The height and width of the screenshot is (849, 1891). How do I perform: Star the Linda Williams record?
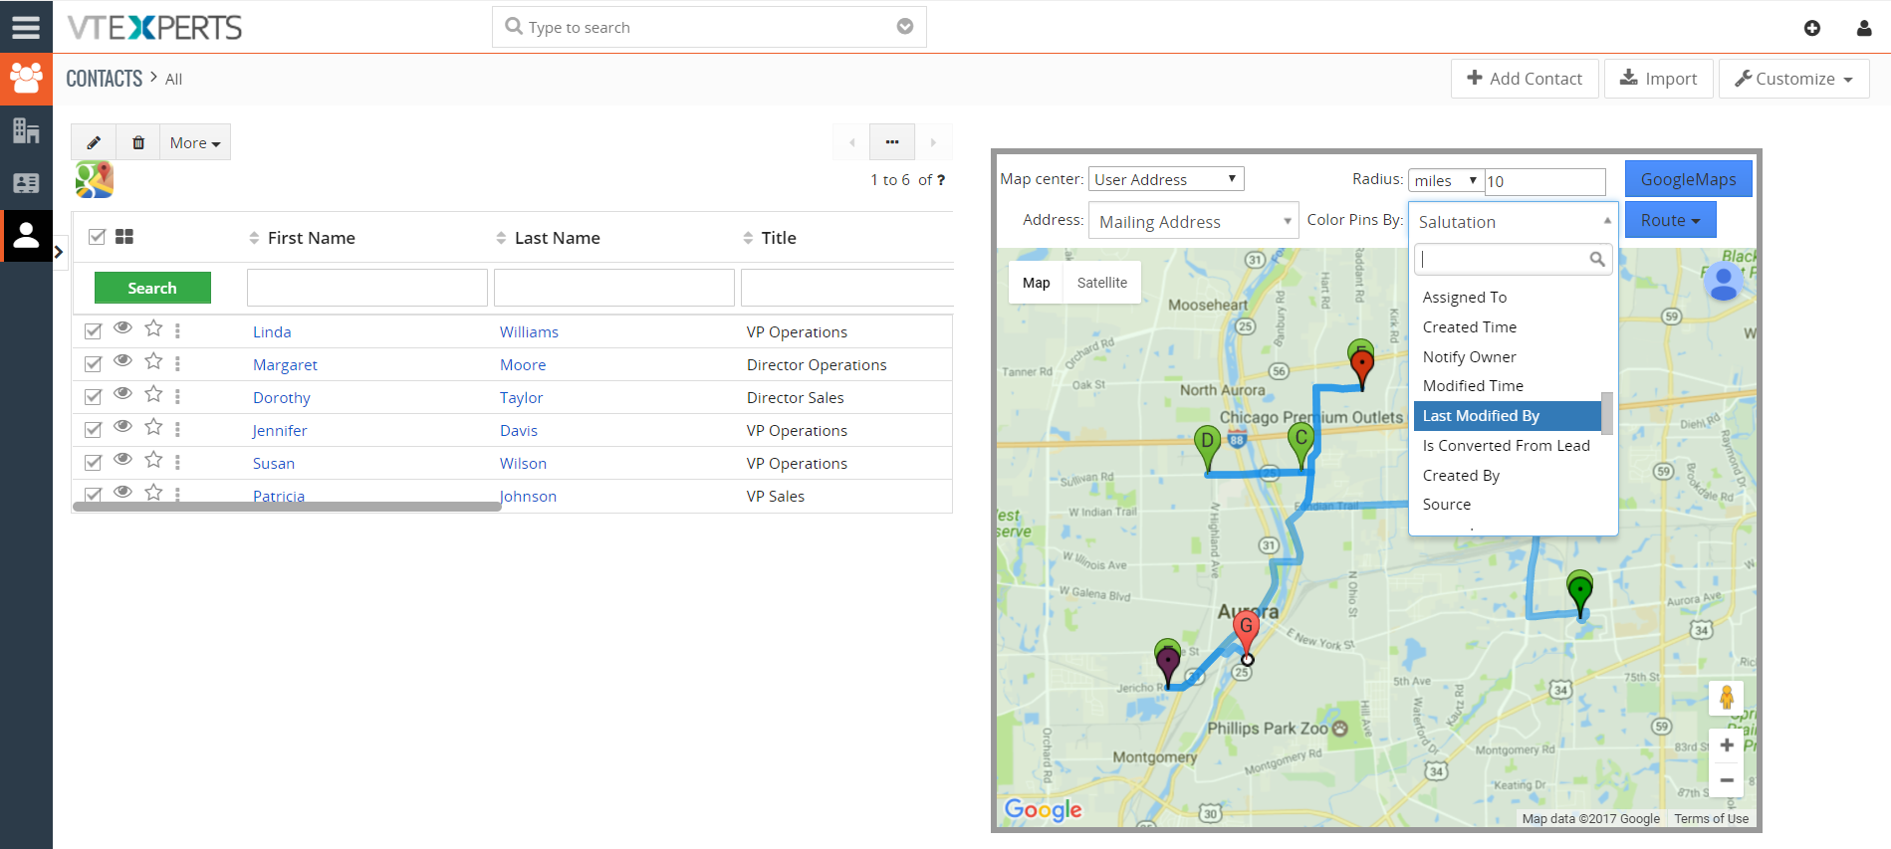153,328
